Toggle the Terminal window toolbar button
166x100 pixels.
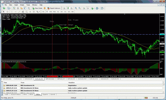pos(25,8)
